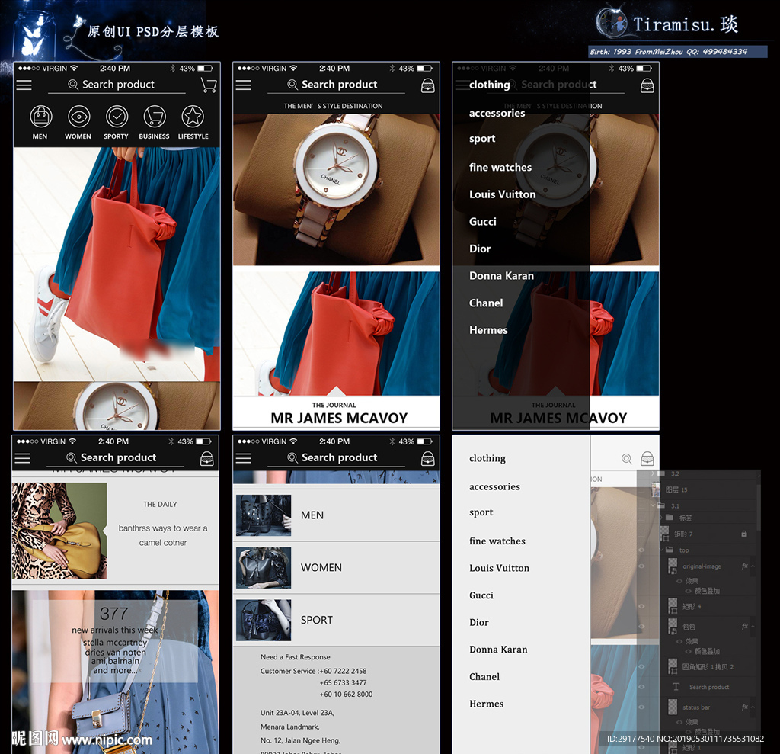Click fx icon on status bar layer
This screenshot has width=780, height=754.
[745, 707]
